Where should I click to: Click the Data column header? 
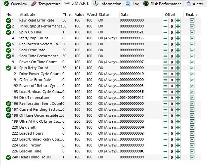click(141, 15)
